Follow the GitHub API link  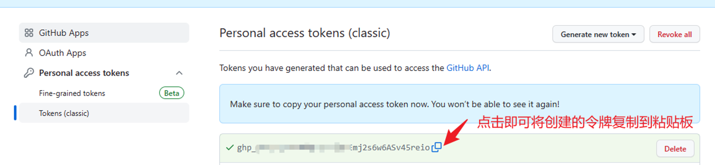[x=468, y=68]
